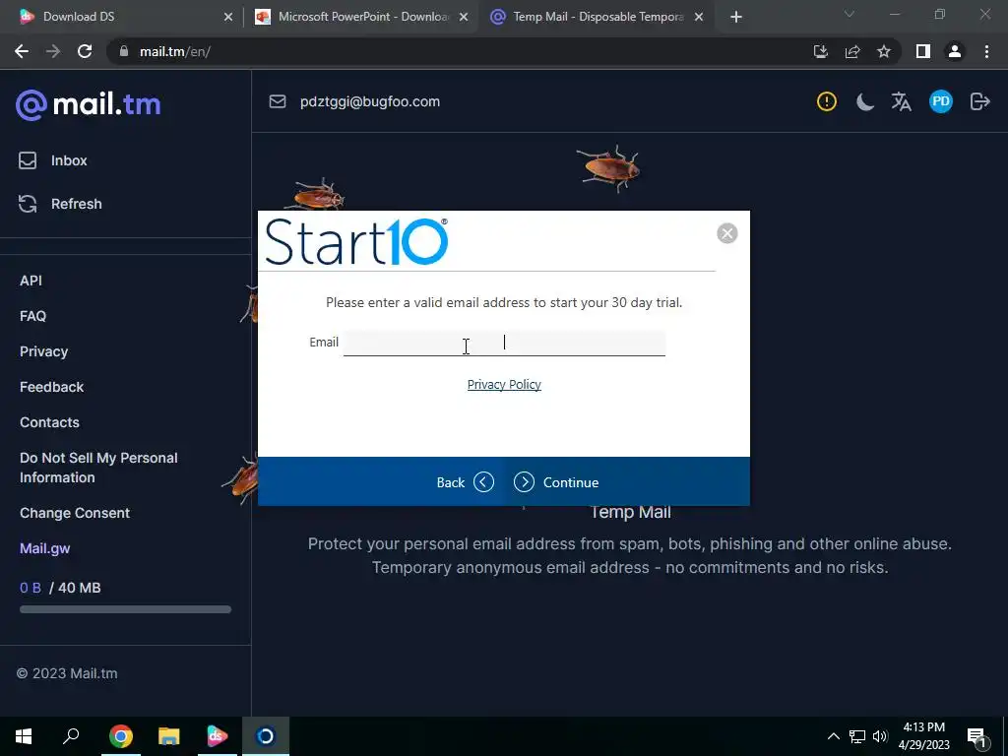Open the language translate icon
The image size is (1008, 756).
pos(902,101)
